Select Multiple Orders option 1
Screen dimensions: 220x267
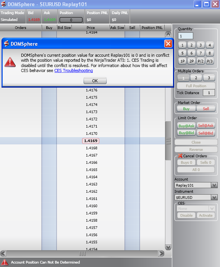(183, 78)
